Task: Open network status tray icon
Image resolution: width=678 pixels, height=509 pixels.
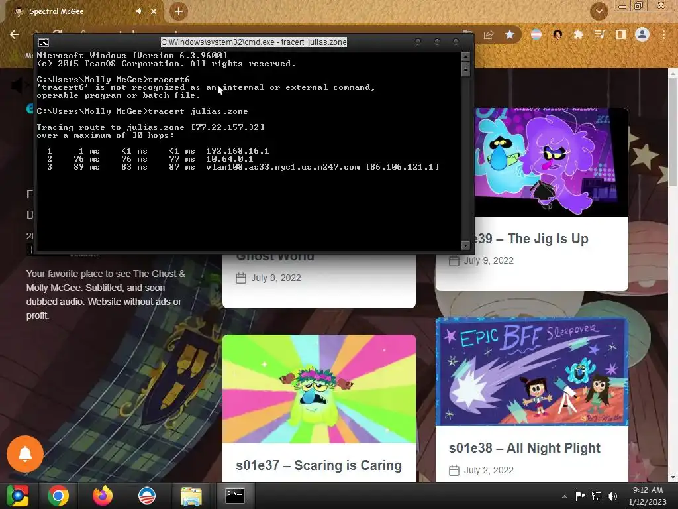Action: [x=597, y=496]
